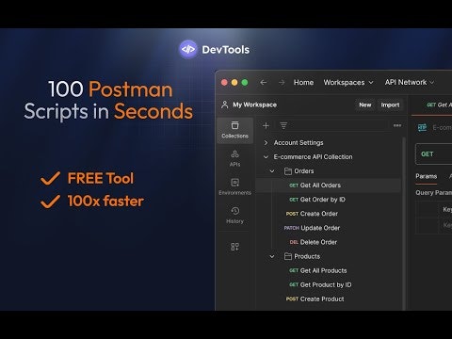The width and height of the screenshot is (452, 339).
Task: Click the red macOS close button
Action: point(224,82)
